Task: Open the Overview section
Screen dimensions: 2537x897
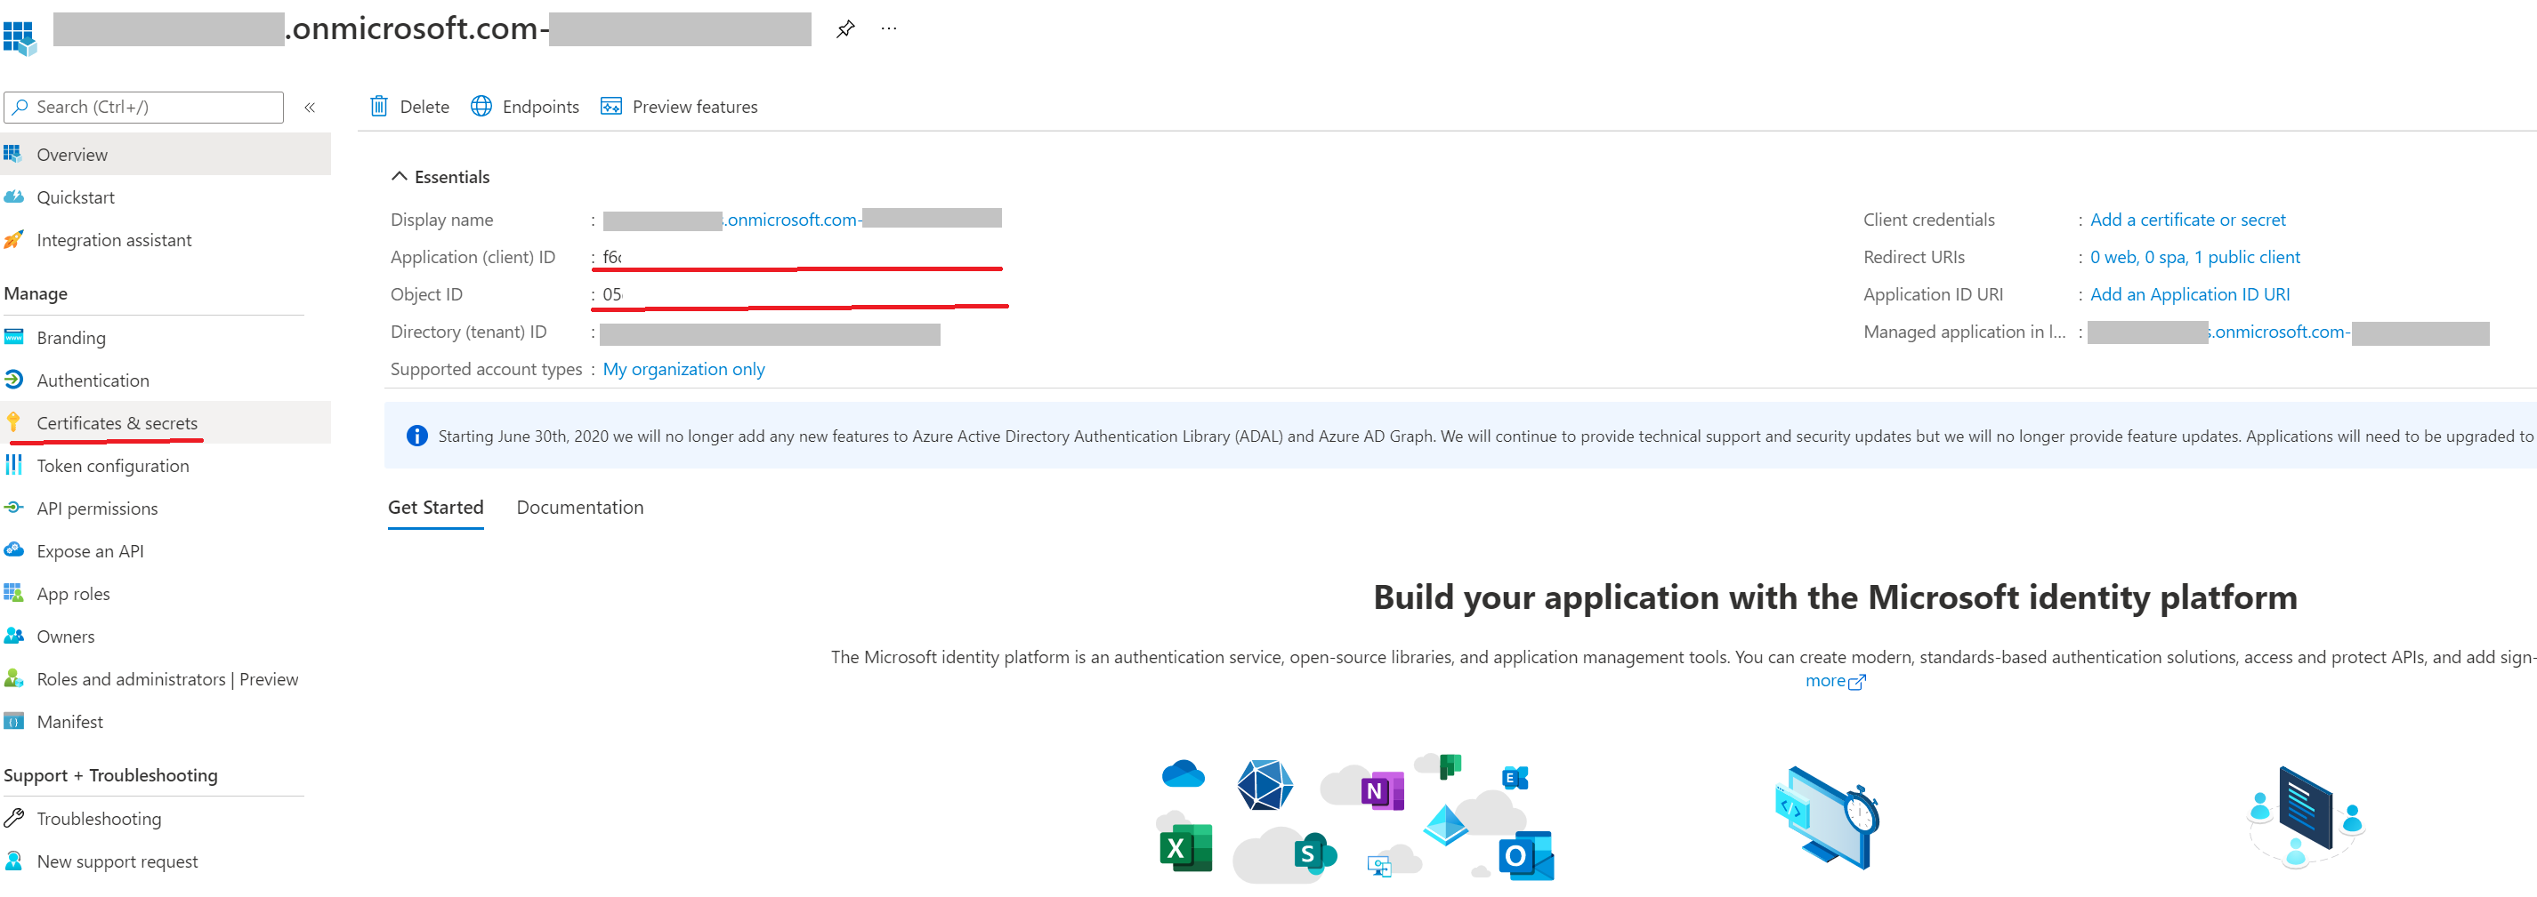Action: pyautogui.click(x=72, y=155)
